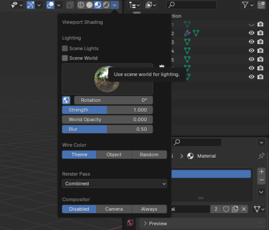Open the outliner display mode dropdown

(x=134, y=5)
